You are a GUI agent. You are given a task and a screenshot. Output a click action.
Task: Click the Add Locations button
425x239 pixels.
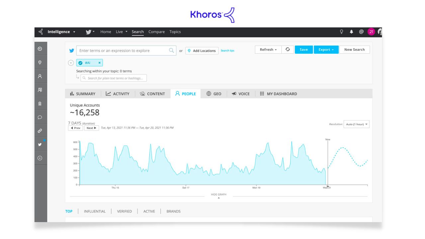pyautogui.click(x=202, y=51)
